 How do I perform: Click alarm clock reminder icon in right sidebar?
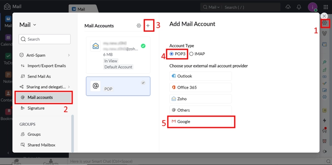(324, 141)
